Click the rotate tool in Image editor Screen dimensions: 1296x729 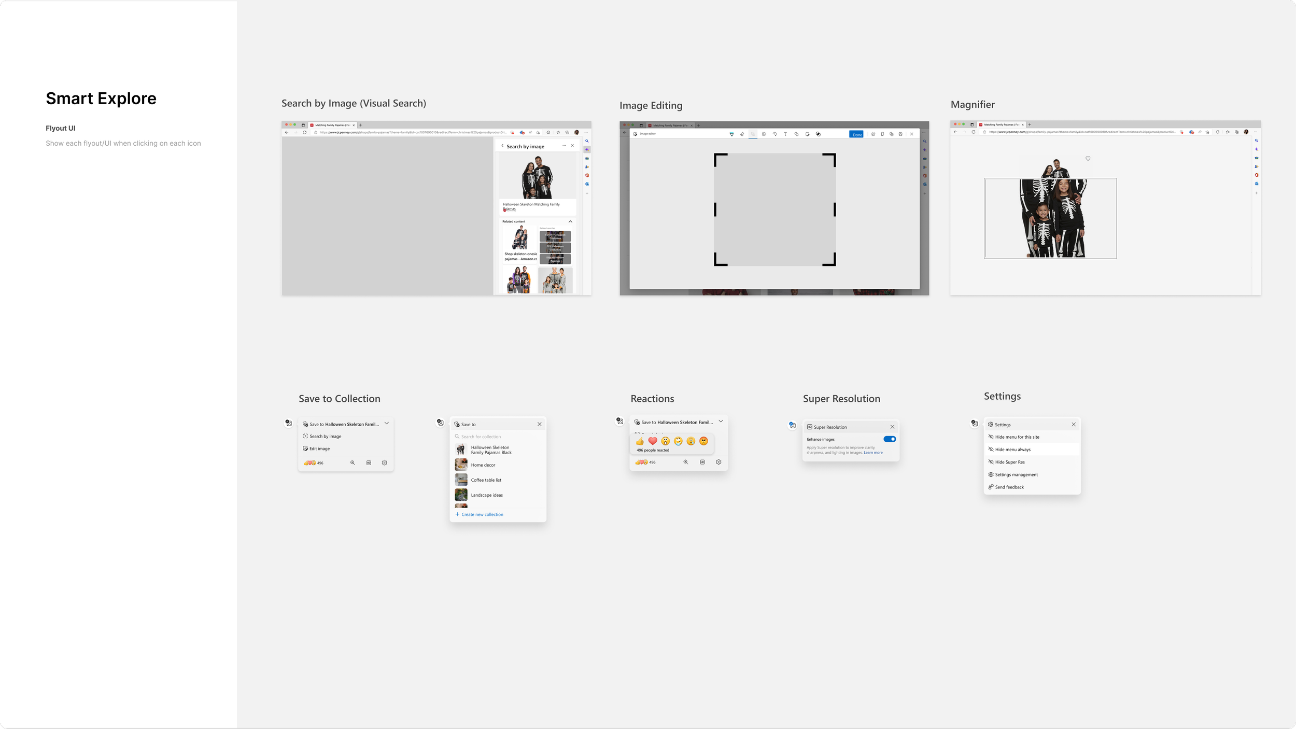(x=774, y=134)
